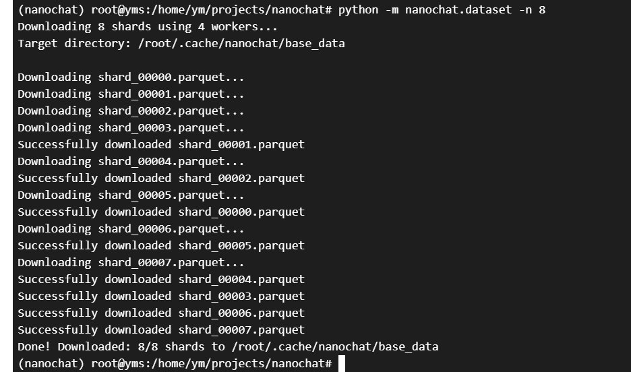The height and width of the screenshot is (372, 631).
Task: Click "Successfully downloaded shard_00004.parquet" text
Action: point(161,280)
